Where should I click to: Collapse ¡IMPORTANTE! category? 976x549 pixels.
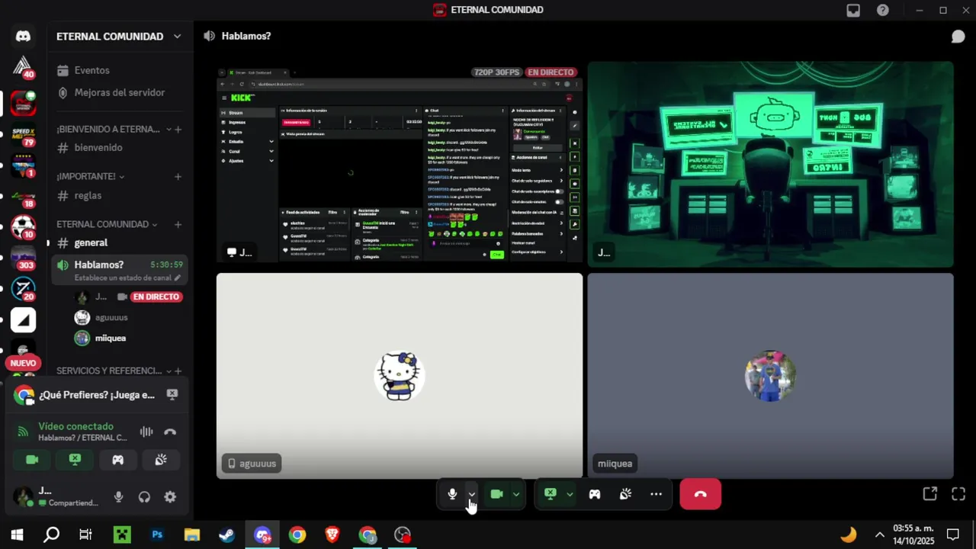tap(89, 176)
